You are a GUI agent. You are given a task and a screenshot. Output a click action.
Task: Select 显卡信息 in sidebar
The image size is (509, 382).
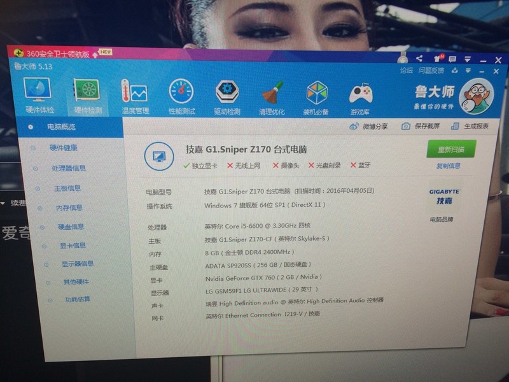(73, 245)
